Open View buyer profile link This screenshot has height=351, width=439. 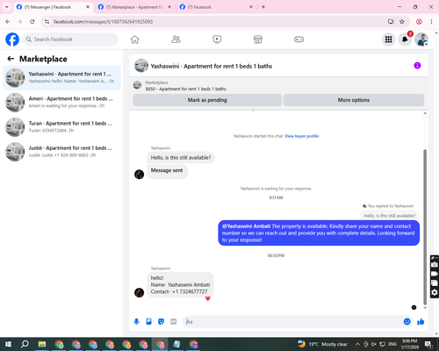tap(302, 136)
